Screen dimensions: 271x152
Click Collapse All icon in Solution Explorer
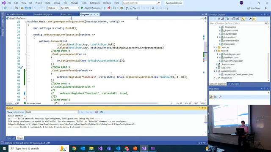click(x=234, y=19)
